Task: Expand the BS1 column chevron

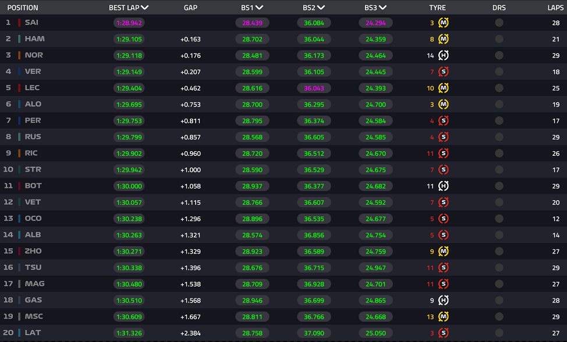Action: coord(259,8)
